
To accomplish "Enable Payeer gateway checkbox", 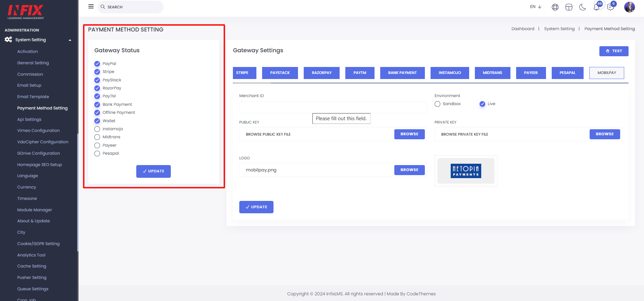I will (x=97, y=145).
